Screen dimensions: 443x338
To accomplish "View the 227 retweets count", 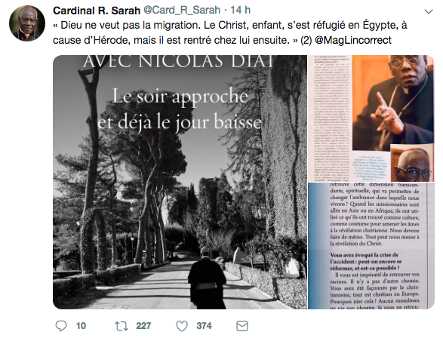I will (143, 326).
